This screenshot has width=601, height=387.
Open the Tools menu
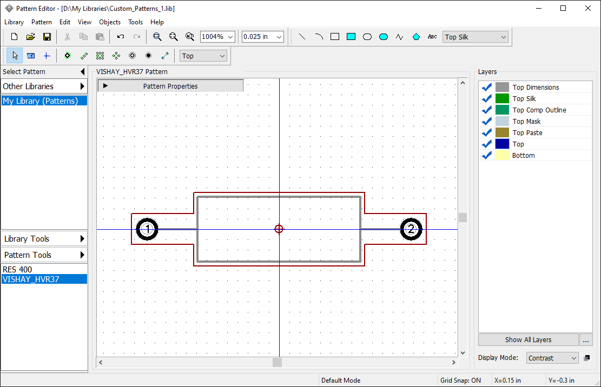pyautogui.click(x=135, y=22)
